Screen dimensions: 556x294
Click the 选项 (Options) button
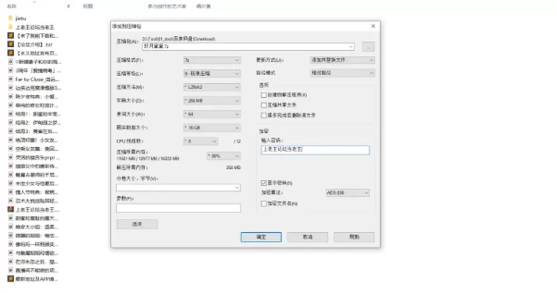click(x=137, y=224)
